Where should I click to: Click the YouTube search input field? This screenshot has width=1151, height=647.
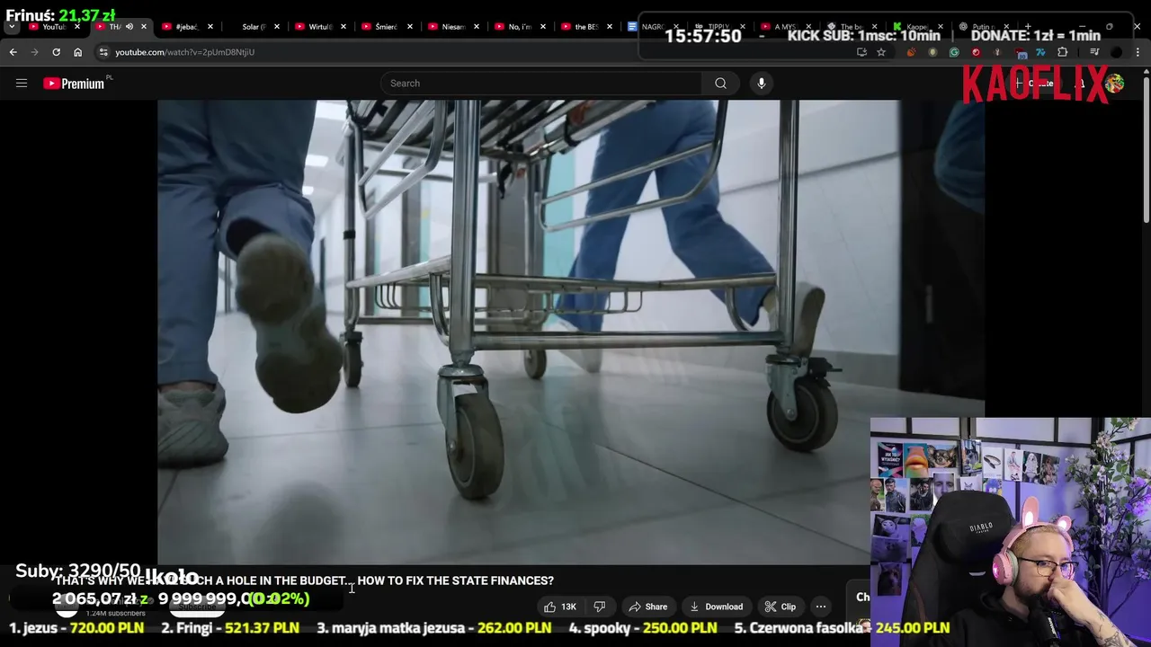pyautogui.click(x=541, y=84)
